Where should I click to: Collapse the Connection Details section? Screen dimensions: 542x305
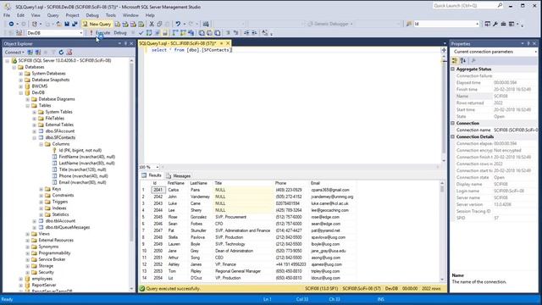[x=453, y=136]
